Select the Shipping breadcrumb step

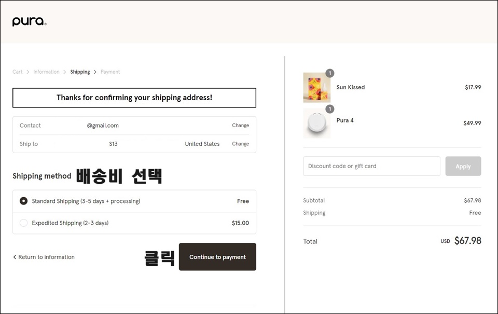point(80,72)
